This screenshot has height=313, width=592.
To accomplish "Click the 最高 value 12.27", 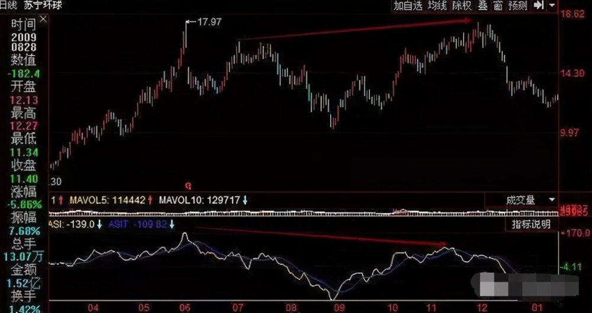I will pyautogui.click(x=24, y=125).
